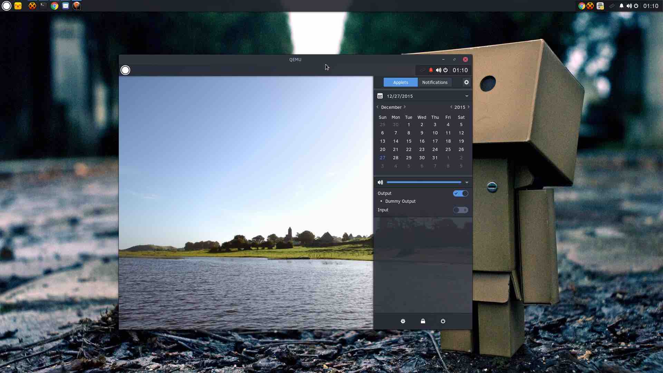The width and height of the screenshot is (663, 373).
Task: Click the host volume tray icon
Action: (x=629, y=6)
